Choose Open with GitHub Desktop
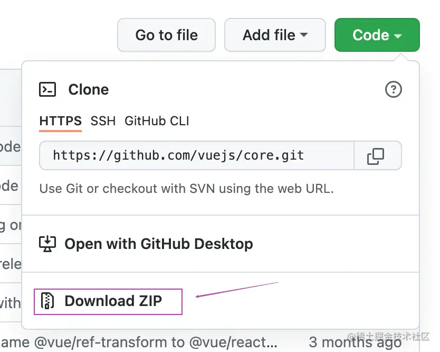The height and width of the screenshot is (352, 440). click(x=158, y=244)
